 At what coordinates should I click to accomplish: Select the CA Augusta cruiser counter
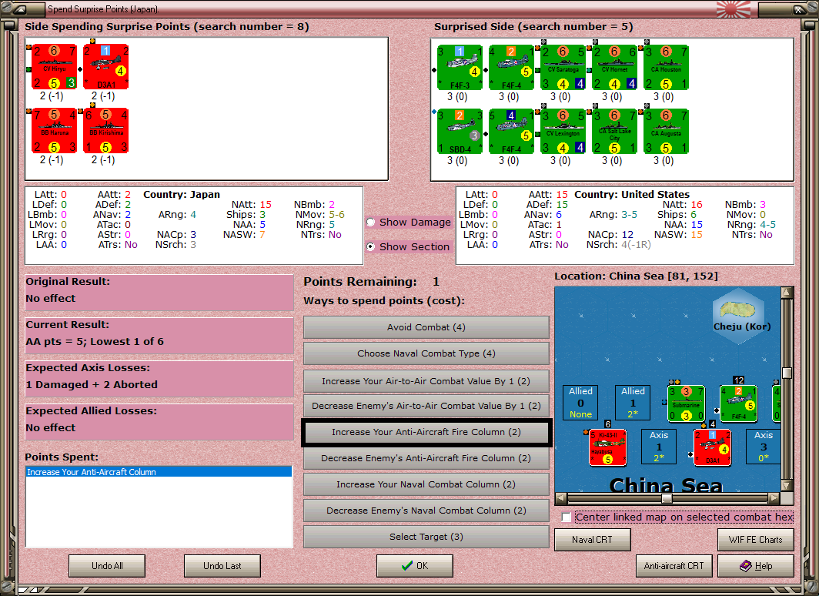click(667, 132)
